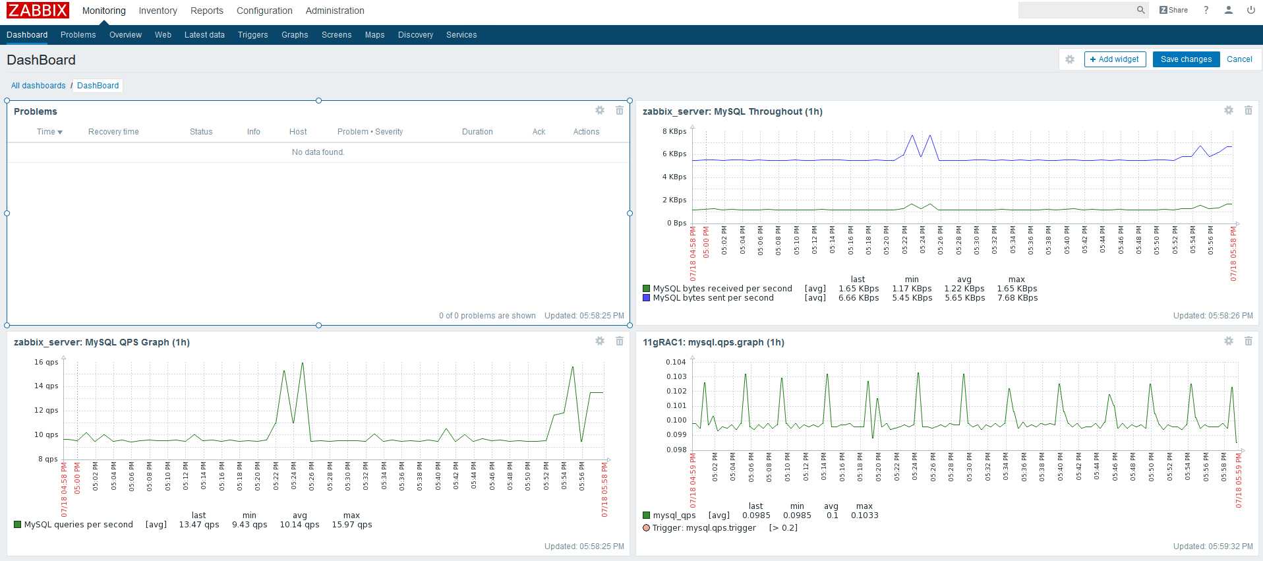Open settings gear of MySQL QPS Graph widget
This screenshot has height=561, width=1263.
tap(600, 341)
